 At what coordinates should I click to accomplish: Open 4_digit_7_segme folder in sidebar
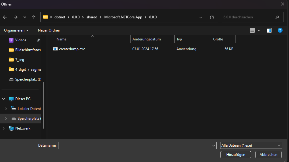tap(25, 70)
